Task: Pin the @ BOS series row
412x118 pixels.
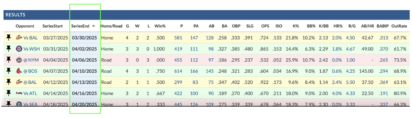Action: pyautogui.click(x=9, y=71)
